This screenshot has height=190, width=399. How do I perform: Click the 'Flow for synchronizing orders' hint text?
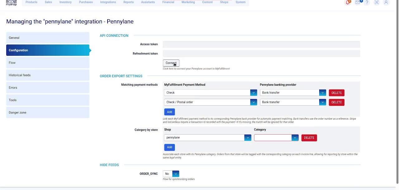(x=179, y=179)
